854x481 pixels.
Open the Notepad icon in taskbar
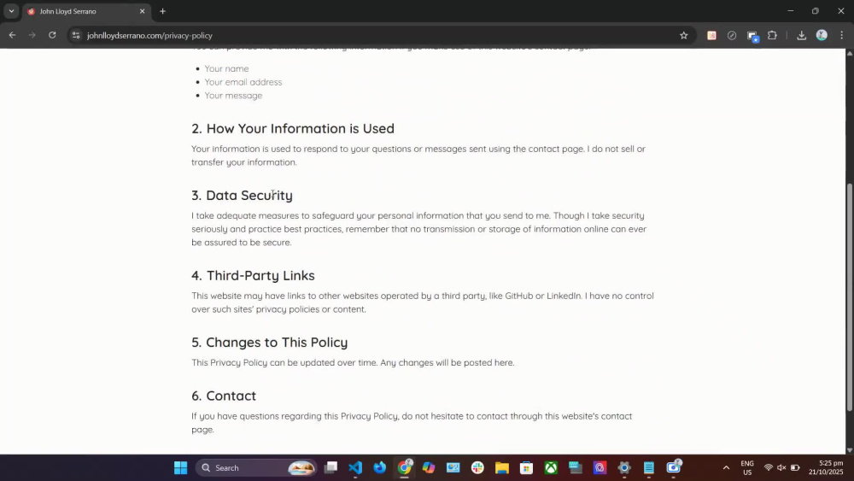click(649, 467)
